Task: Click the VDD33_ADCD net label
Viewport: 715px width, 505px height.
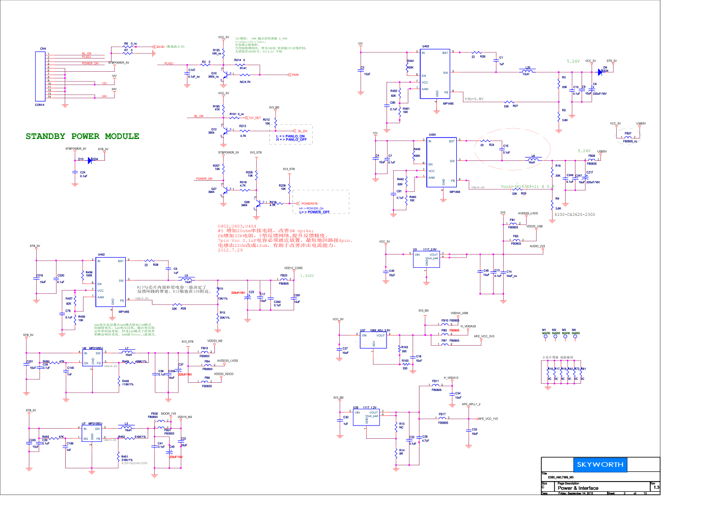Action: [224, 374]
